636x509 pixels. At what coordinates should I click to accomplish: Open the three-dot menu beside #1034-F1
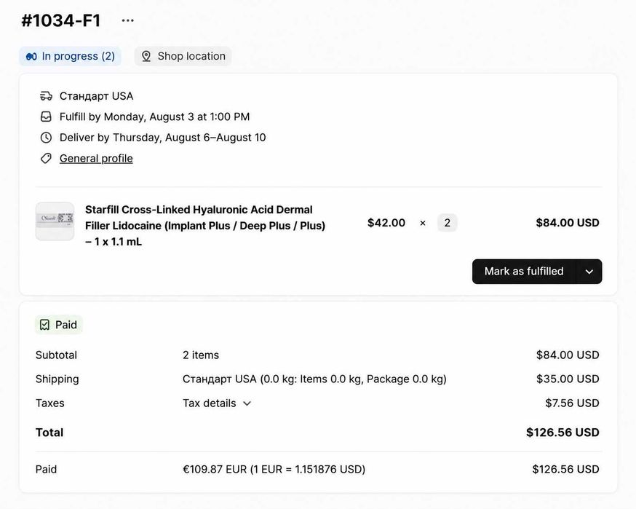coord(128,20)
